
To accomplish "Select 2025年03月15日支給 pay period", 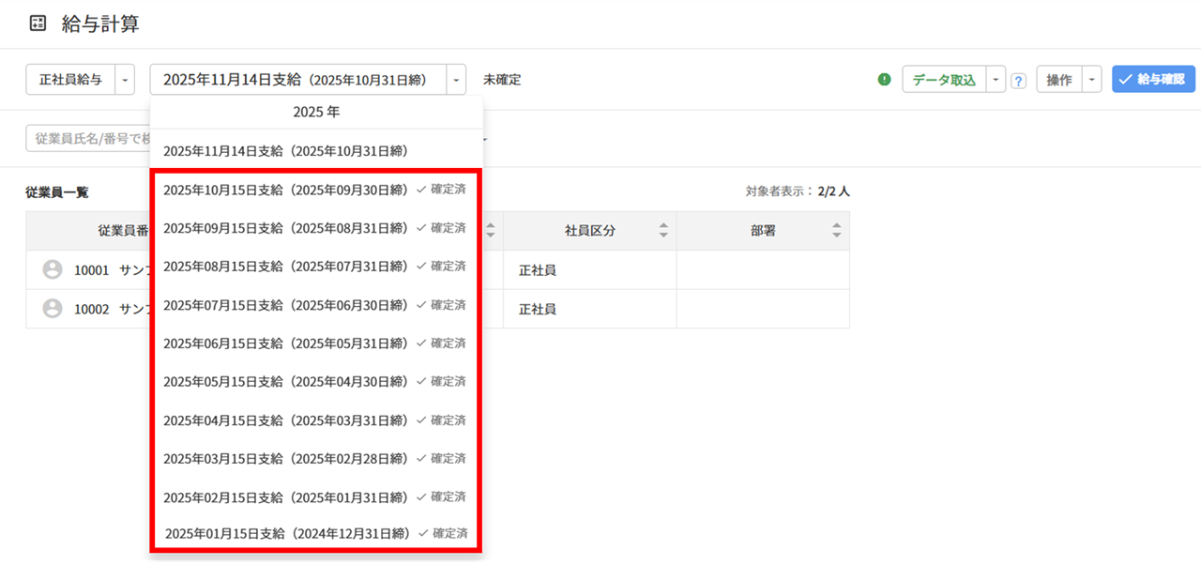I will [316, 459].
